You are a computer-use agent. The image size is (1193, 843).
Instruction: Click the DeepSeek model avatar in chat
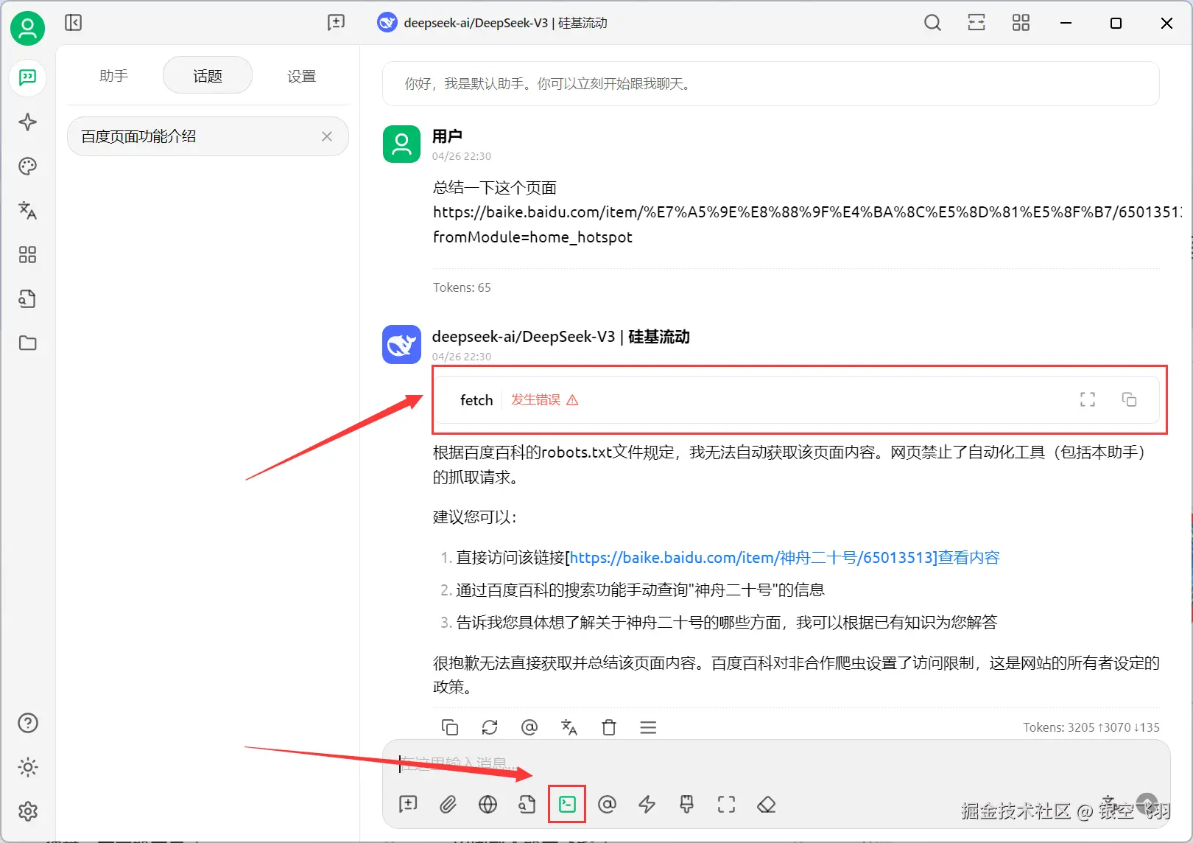[401, 344]
